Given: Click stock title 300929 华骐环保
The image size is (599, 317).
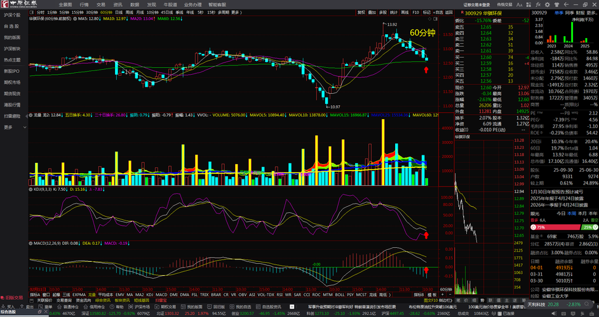Looking at the screenshot, I should [483, 13].
